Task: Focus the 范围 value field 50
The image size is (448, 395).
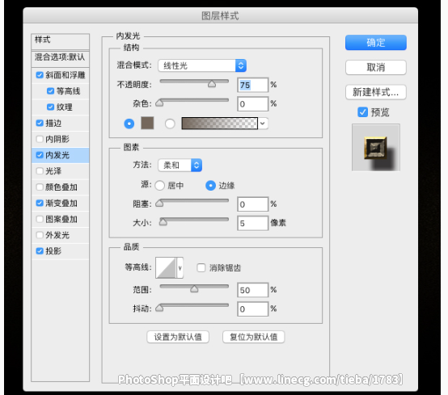Action: click(252, 290)
